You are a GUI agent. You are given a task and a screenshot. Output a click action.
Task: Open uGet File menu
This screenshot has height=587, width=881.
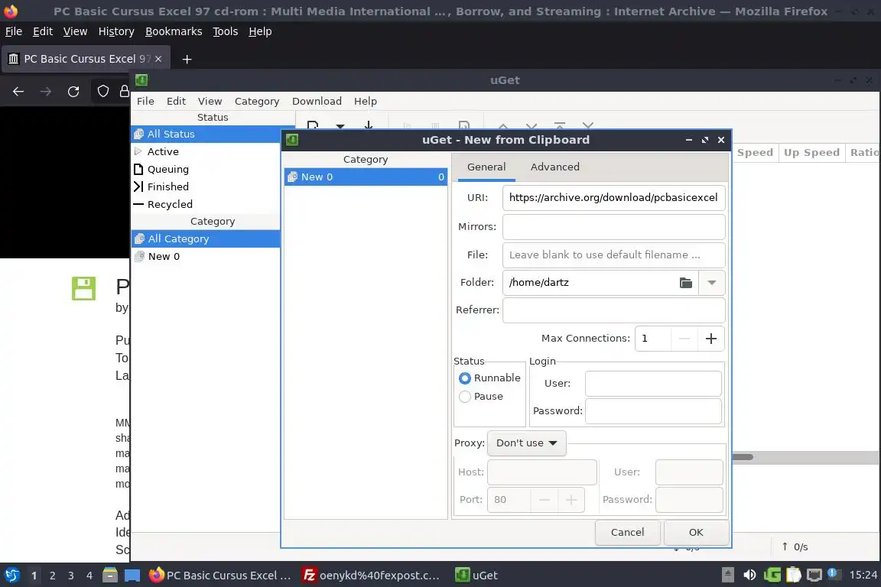145,101
